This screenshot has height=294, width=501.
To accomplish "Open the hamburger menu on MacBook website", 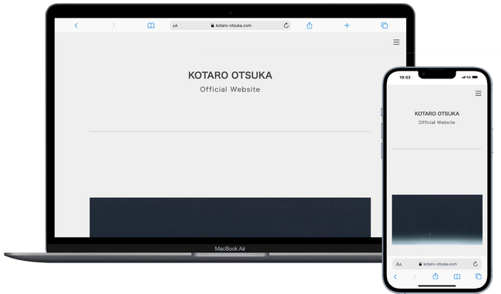I will pyautogui.click(x=396, y=42).
